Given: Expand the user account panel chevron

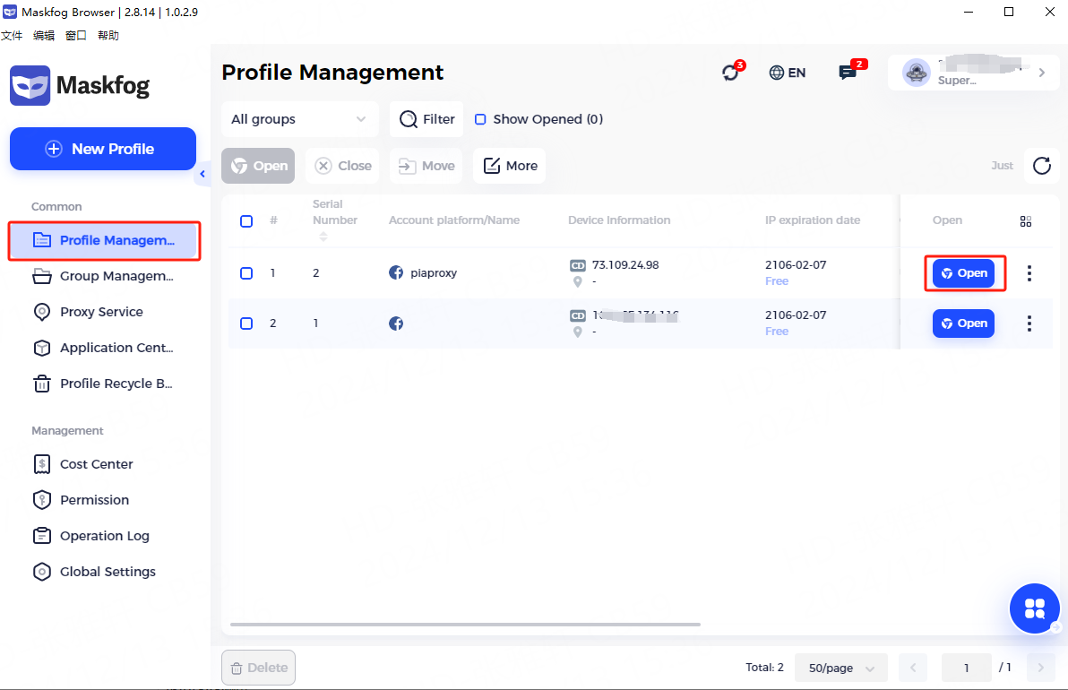Looking at the screenshot, I should [1041, 73].
